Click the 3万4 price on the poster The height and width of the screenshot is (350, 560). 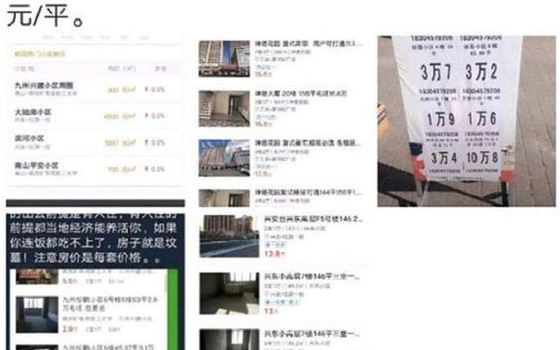(x=444, y=158)
